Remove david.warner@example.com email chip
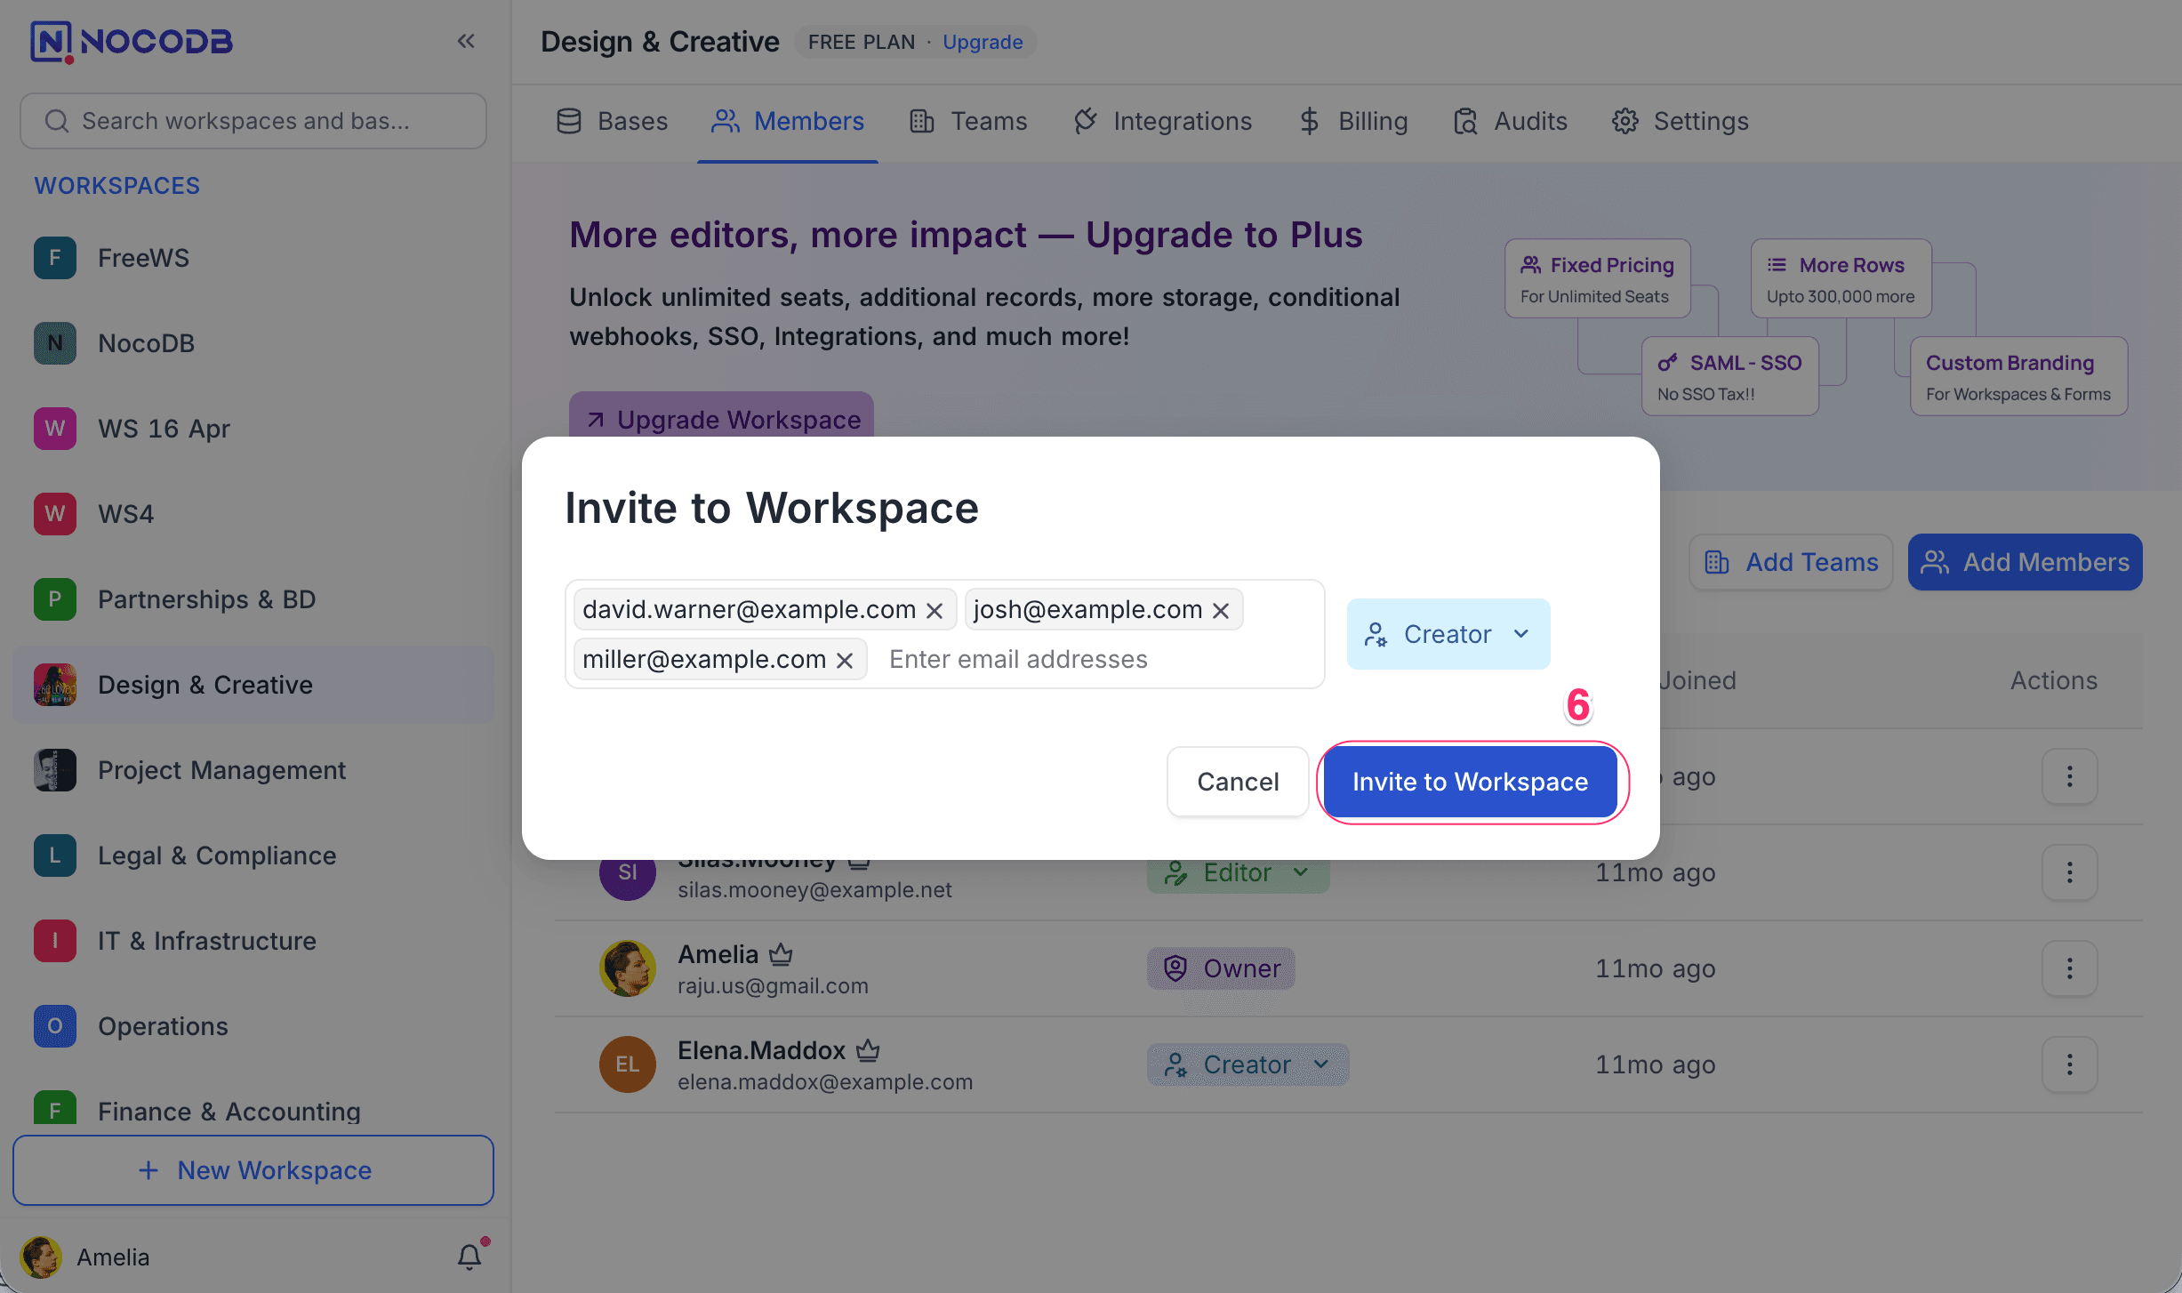Viewport: 2182px width, 1293px height. click(935, 610)
